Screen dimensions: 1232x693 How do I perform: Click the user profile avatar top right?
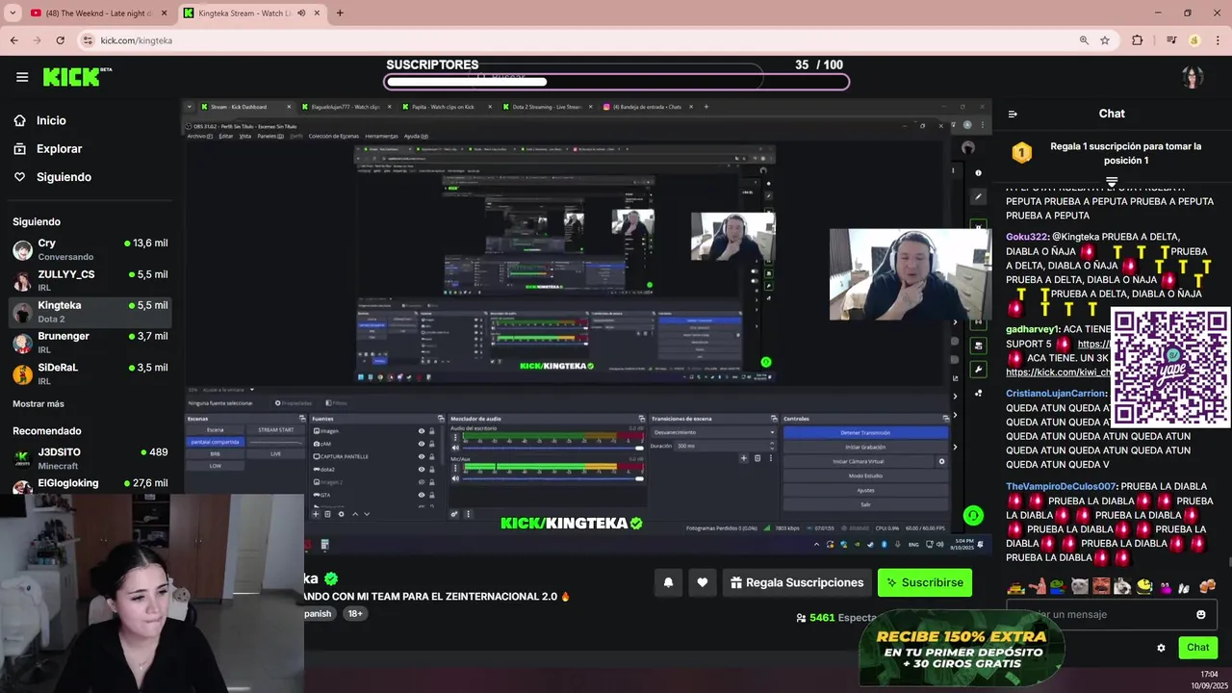(1193, 77)
